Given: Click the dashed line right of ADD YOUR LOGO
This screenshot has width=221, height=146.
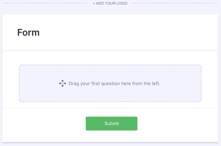Looking at the screenshot, I should (x=174, y=3).
